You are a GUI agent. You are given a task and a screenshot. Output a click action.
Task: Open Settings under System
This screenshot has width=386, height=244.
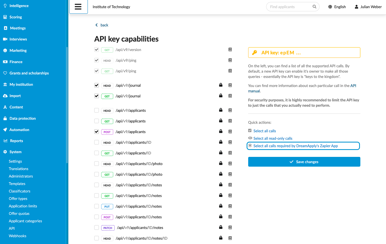tap(15, 161)
